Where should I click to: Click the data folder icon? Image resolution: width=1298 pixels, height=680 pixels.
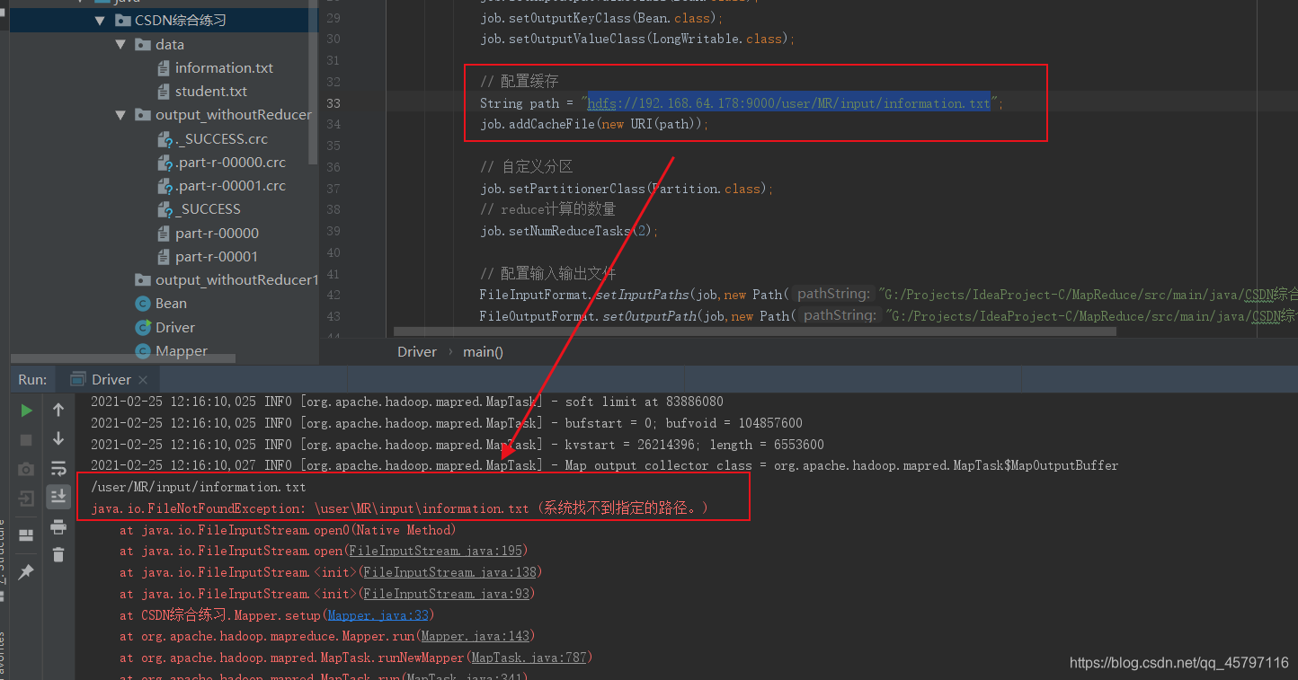(x=142, y=44)
